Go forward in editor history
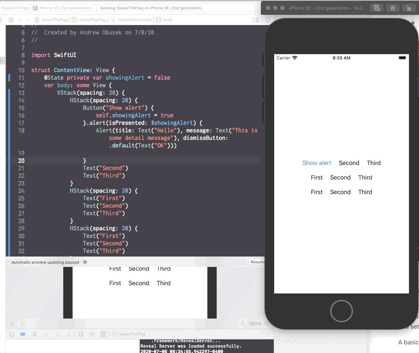Screen dimensions: 419x353 [28, 20]
